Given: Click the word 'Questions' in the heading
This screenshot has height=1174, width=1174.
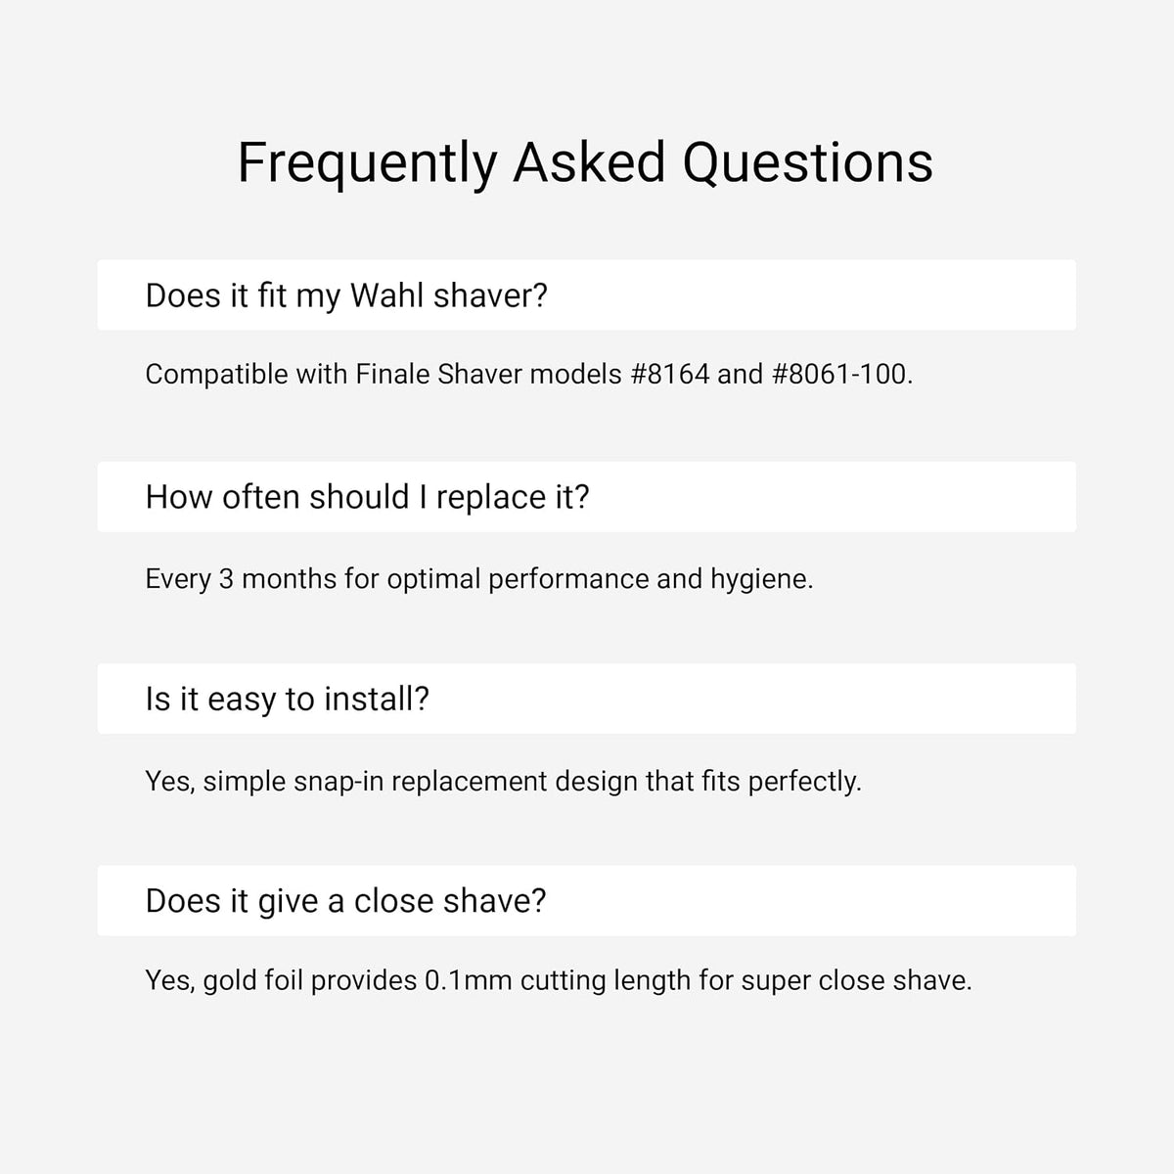Looking at the screenshot, I should (807, 162).
